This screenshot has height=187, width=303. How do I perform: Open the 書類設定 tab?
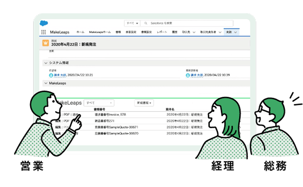tap(146, 32)
